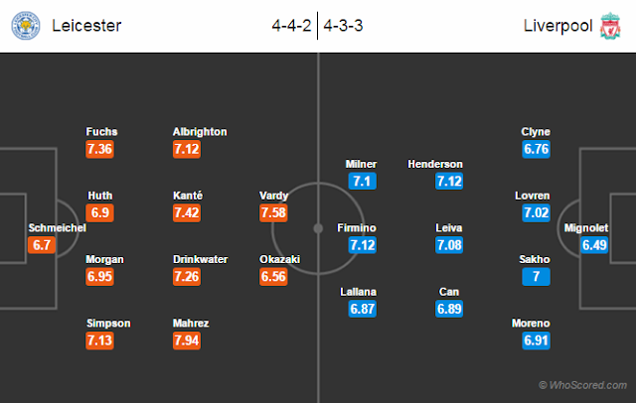Select the Firmino player name
Viewport: 636px width, 403px height.
coord(357,227)
